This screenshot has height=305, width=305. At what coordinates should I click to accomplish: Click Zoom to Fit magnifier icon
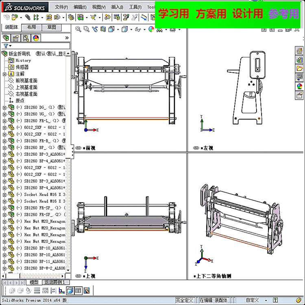pyautogui.click(x=78, y=29)
